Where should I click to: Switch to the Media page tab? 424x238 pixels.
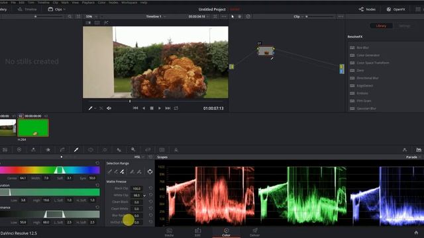170,232
